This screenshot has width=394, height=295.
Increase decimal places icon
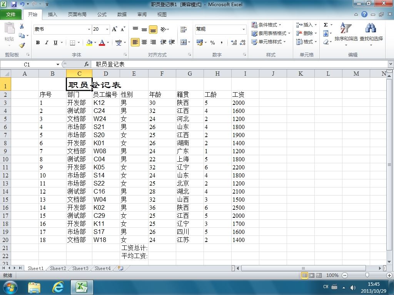[x=234, y=43]
